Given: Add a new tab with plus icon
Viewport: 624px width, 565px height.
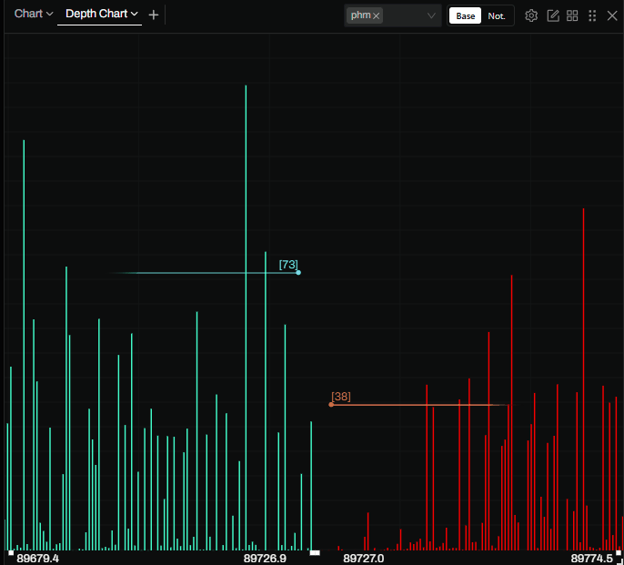Looking at the screenshot, I should pyautogui.click(x=153, y=15).
